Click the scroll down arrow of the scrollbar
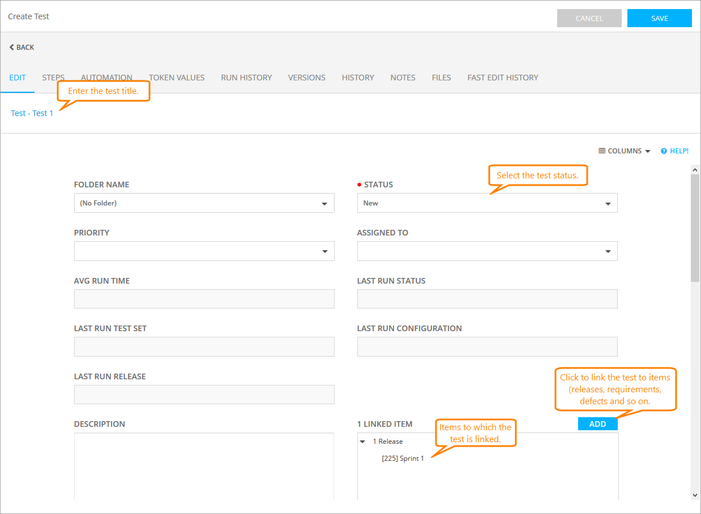 click(x=695, y=495)
